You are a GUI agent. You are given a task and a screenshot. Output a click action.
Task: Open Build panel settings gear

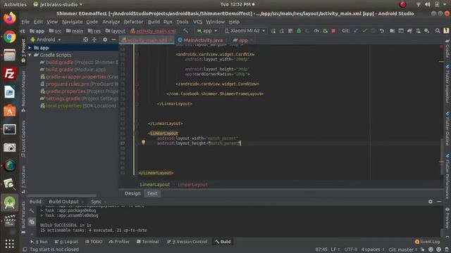click(x=431, y=202)
